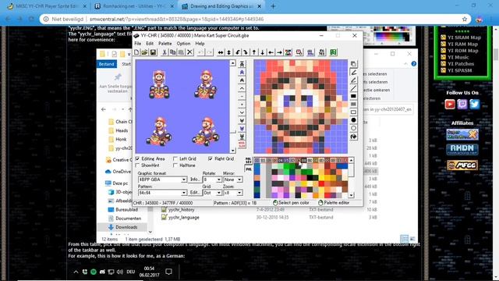Select the filled black rectangle tool
This screenshot has height=281, width=499.
point(353,96)
